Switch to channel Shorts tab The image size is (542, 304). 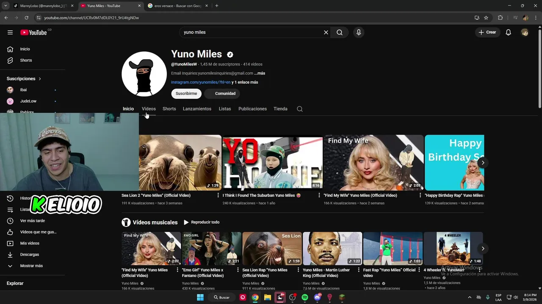169,109
